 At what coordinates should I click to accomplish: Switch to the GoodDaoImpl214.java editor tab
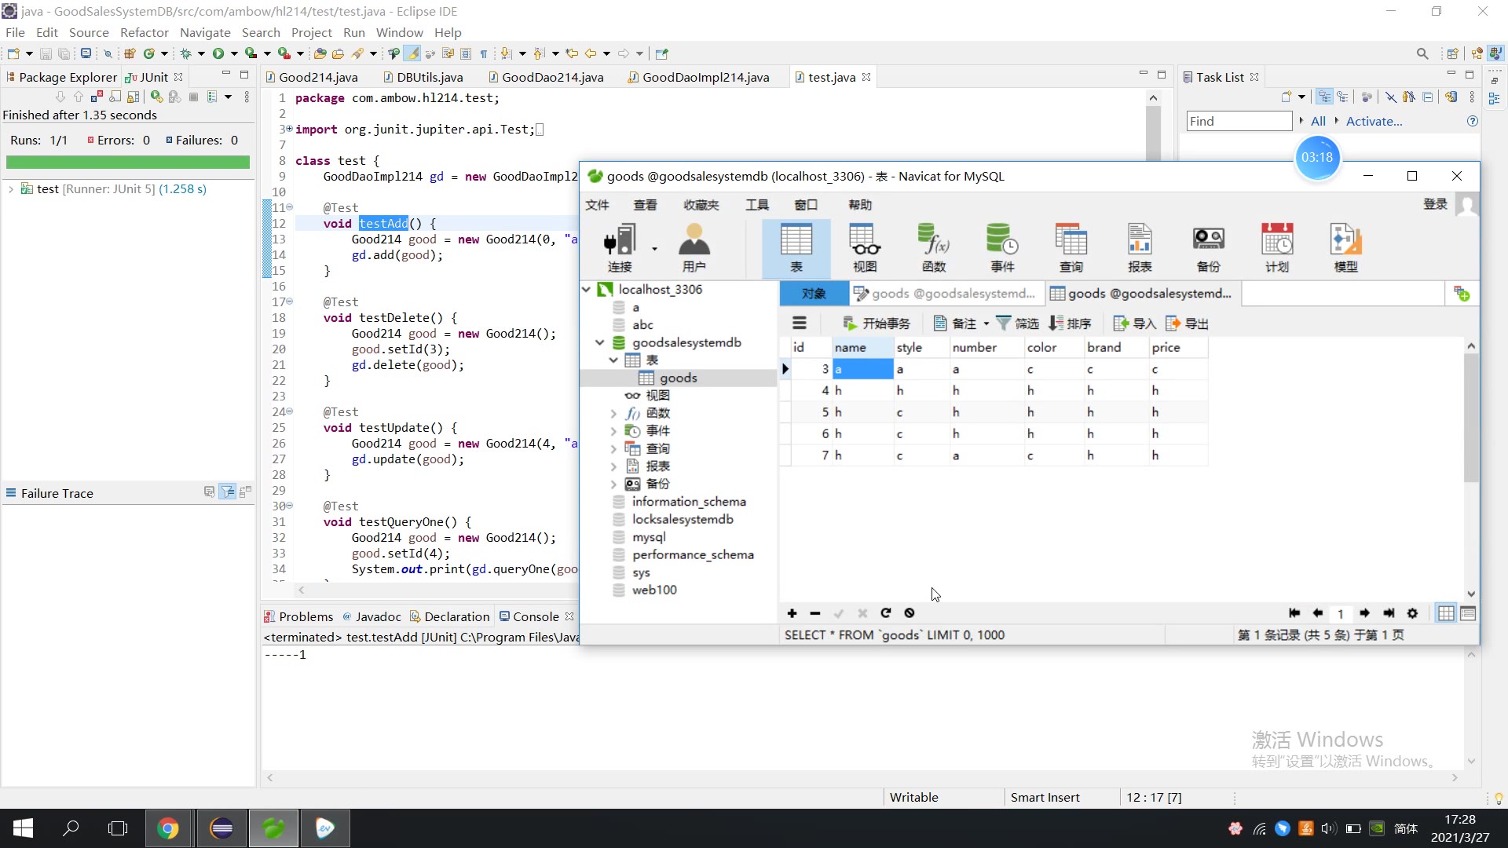point(705,77)
